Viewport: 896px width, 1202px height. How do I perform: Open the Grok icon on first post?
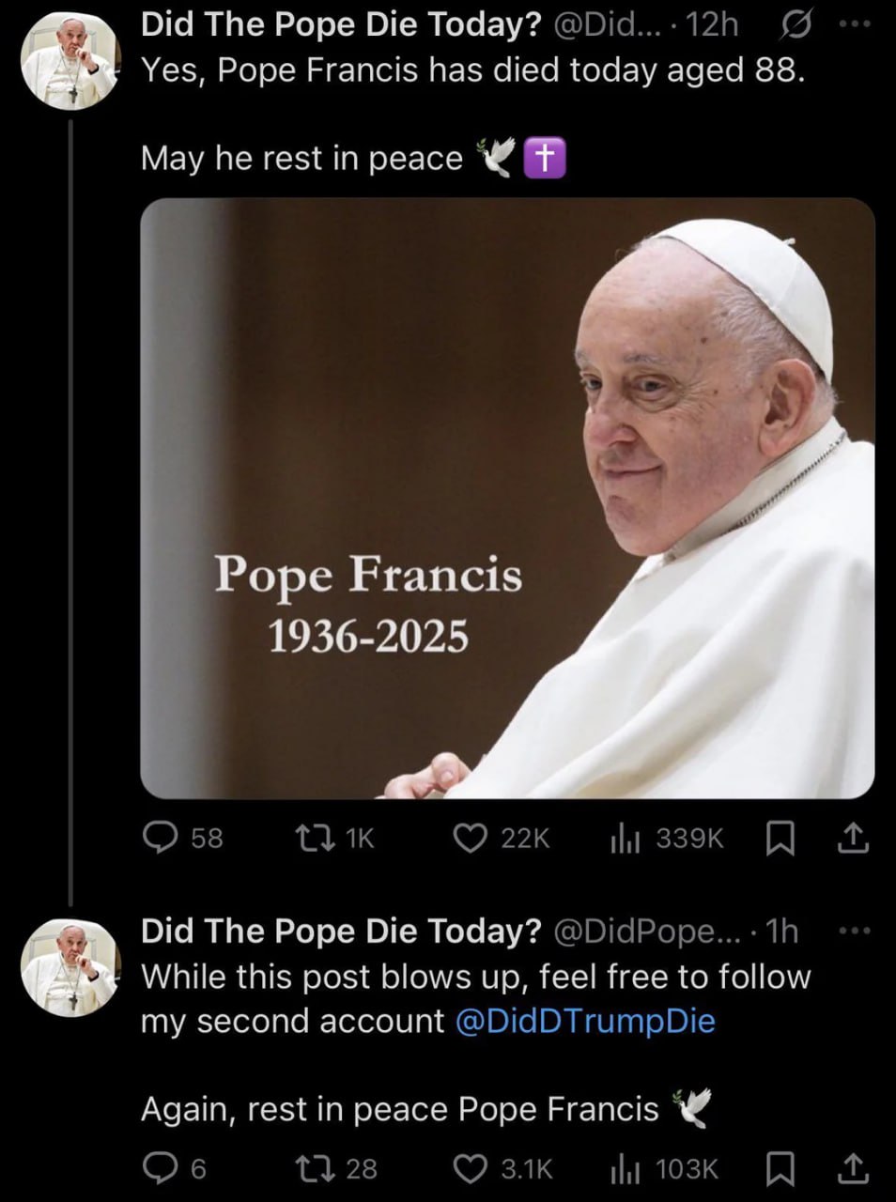789,26
